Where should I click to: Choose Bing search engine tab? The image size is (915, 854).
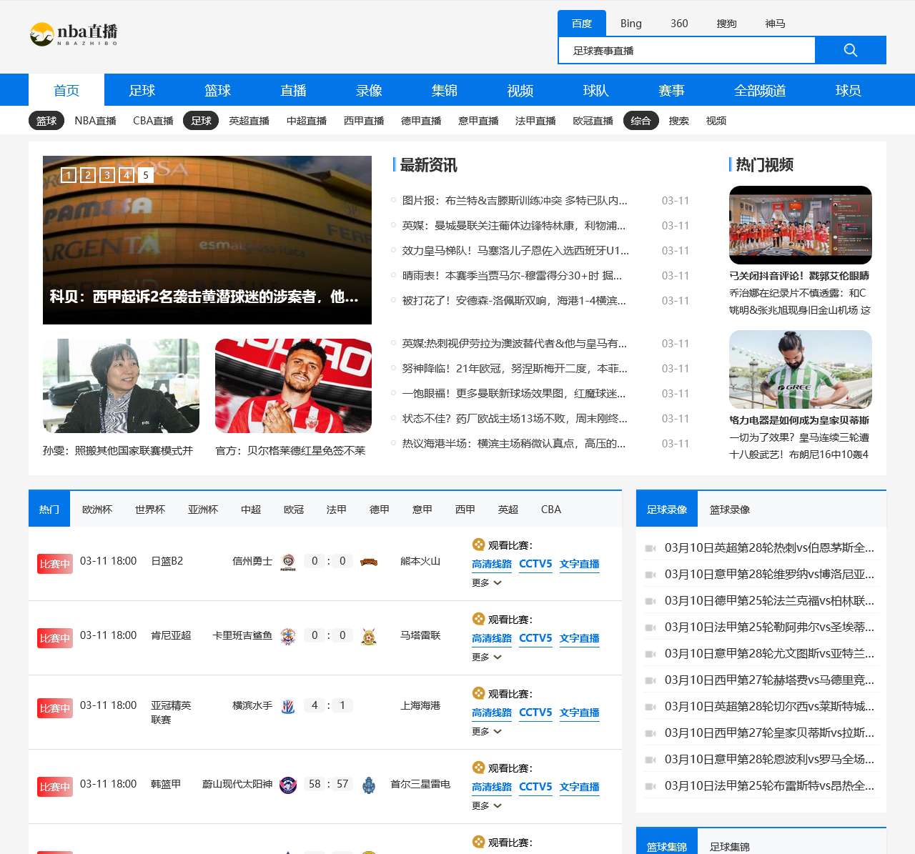pyautogui.click(x=631, y=24)
